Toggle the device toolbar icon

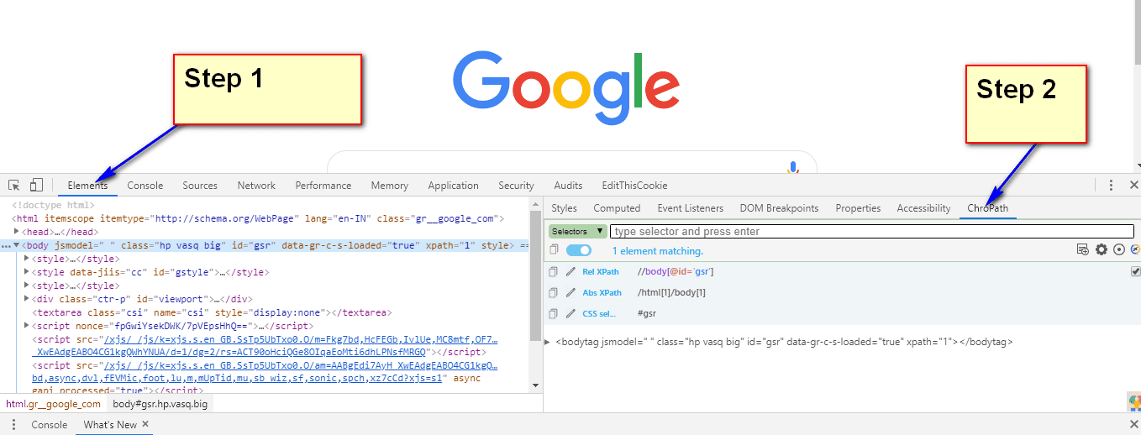(x=36, y=185)
